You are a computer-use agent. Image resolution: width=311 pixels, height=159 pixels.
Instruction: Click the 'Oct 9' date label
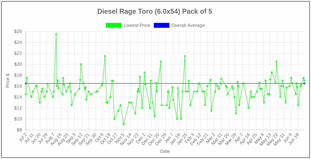pyautogui.click(x=99, y=137)
